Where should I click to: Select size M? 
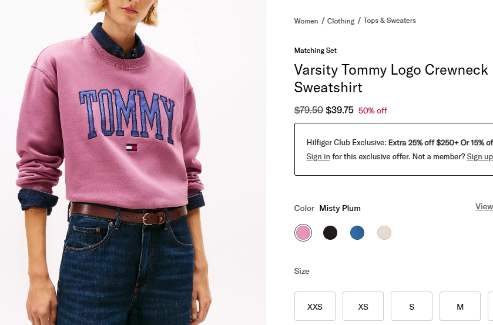(x=460, y=306)
